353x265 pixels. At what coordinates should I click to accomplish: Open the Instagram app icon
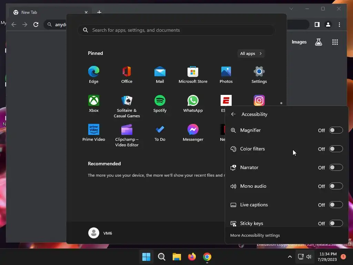[259, 100]
